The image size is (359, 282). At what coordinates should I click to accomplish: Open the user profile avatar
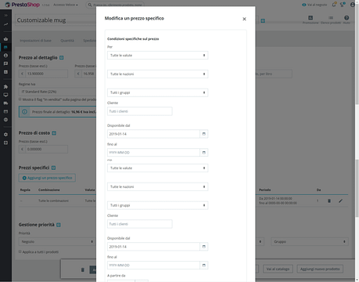click(353, 5)
